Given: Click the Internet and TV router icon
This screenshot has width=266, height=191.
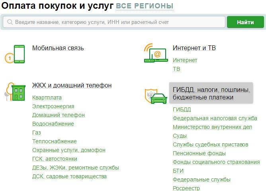Looking at the screenshot, I should point(156,53).
